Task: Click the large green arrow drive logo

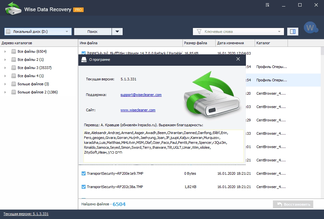Action: coord(212,95)
